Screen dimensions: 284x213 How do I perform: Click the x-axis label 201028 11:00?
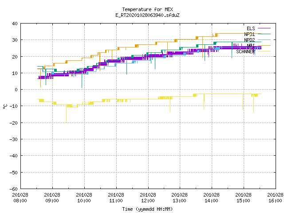(116, 198)
